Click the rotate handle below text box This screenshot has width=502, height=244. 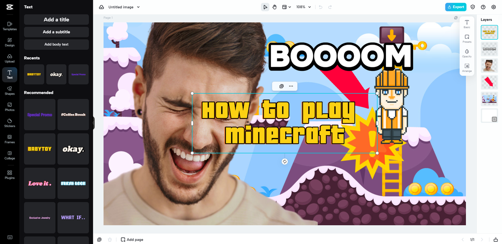tap(285, 161)
